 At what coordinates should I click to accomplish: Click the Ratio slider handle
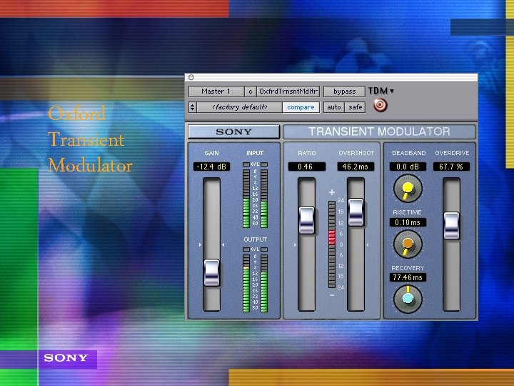click(x=307, y=219)
